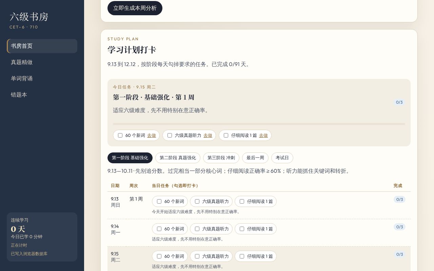This screenshot has width=434, height=271.
Task: Tick 60 个新词 in the 9.13 row
Action: coord(159,202)
